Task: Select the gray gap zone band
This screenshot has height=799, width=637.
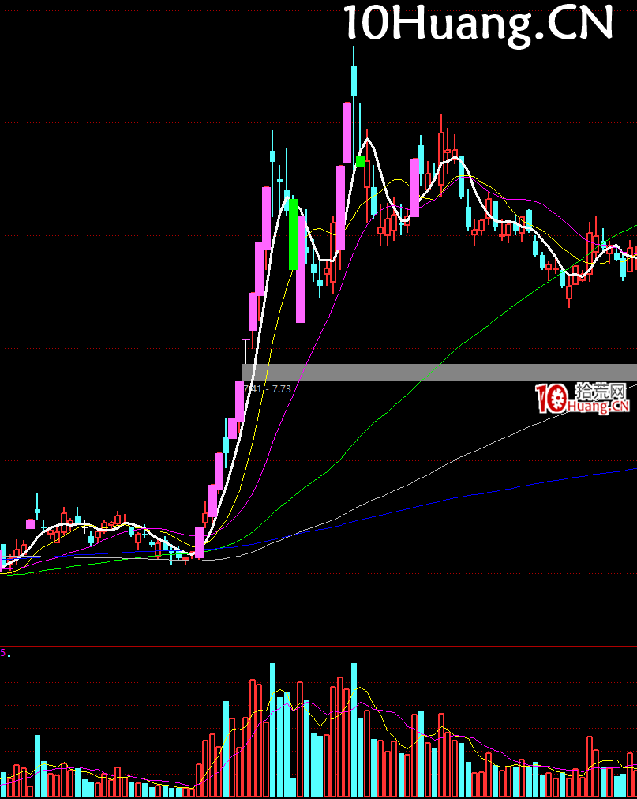Action: (x=439, y=373)
